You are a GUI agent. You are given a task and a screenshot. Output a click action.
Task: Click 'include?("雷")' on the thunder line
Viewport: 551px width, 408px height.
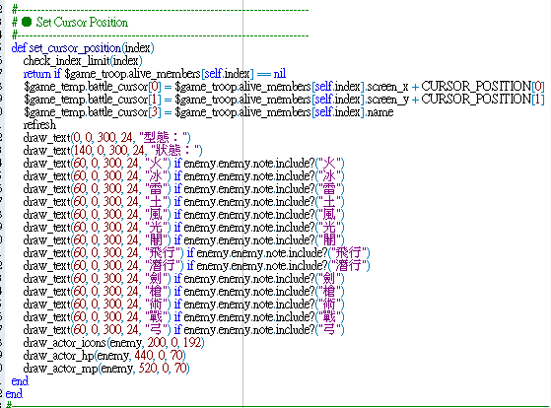(310, 188)
